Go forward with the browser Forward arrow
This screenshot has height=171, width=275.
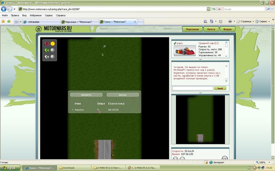pyautogui.click(x=10, y=9)
